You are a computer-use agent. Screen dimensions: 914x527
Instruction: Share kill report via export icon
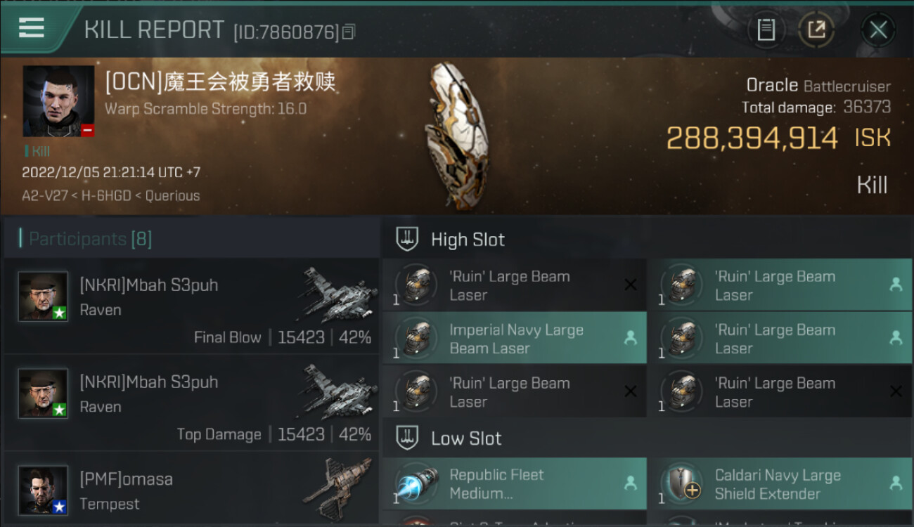pos(816,30)
